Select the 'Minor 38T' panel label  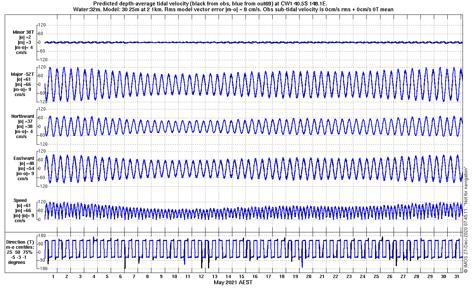23,32
